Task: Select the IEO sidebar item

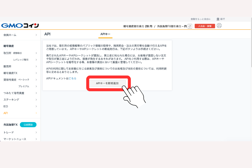Action: (x=6, y=106)
